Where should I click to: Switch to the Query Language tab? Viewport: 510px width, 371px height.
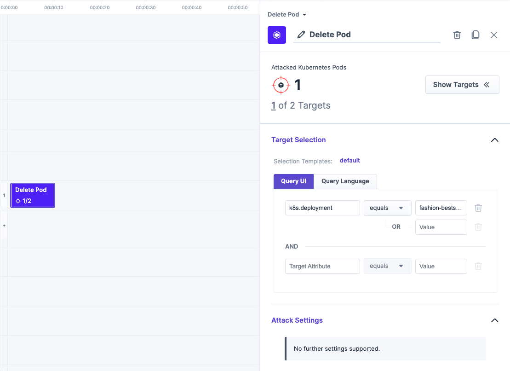(x=345, y=181)
